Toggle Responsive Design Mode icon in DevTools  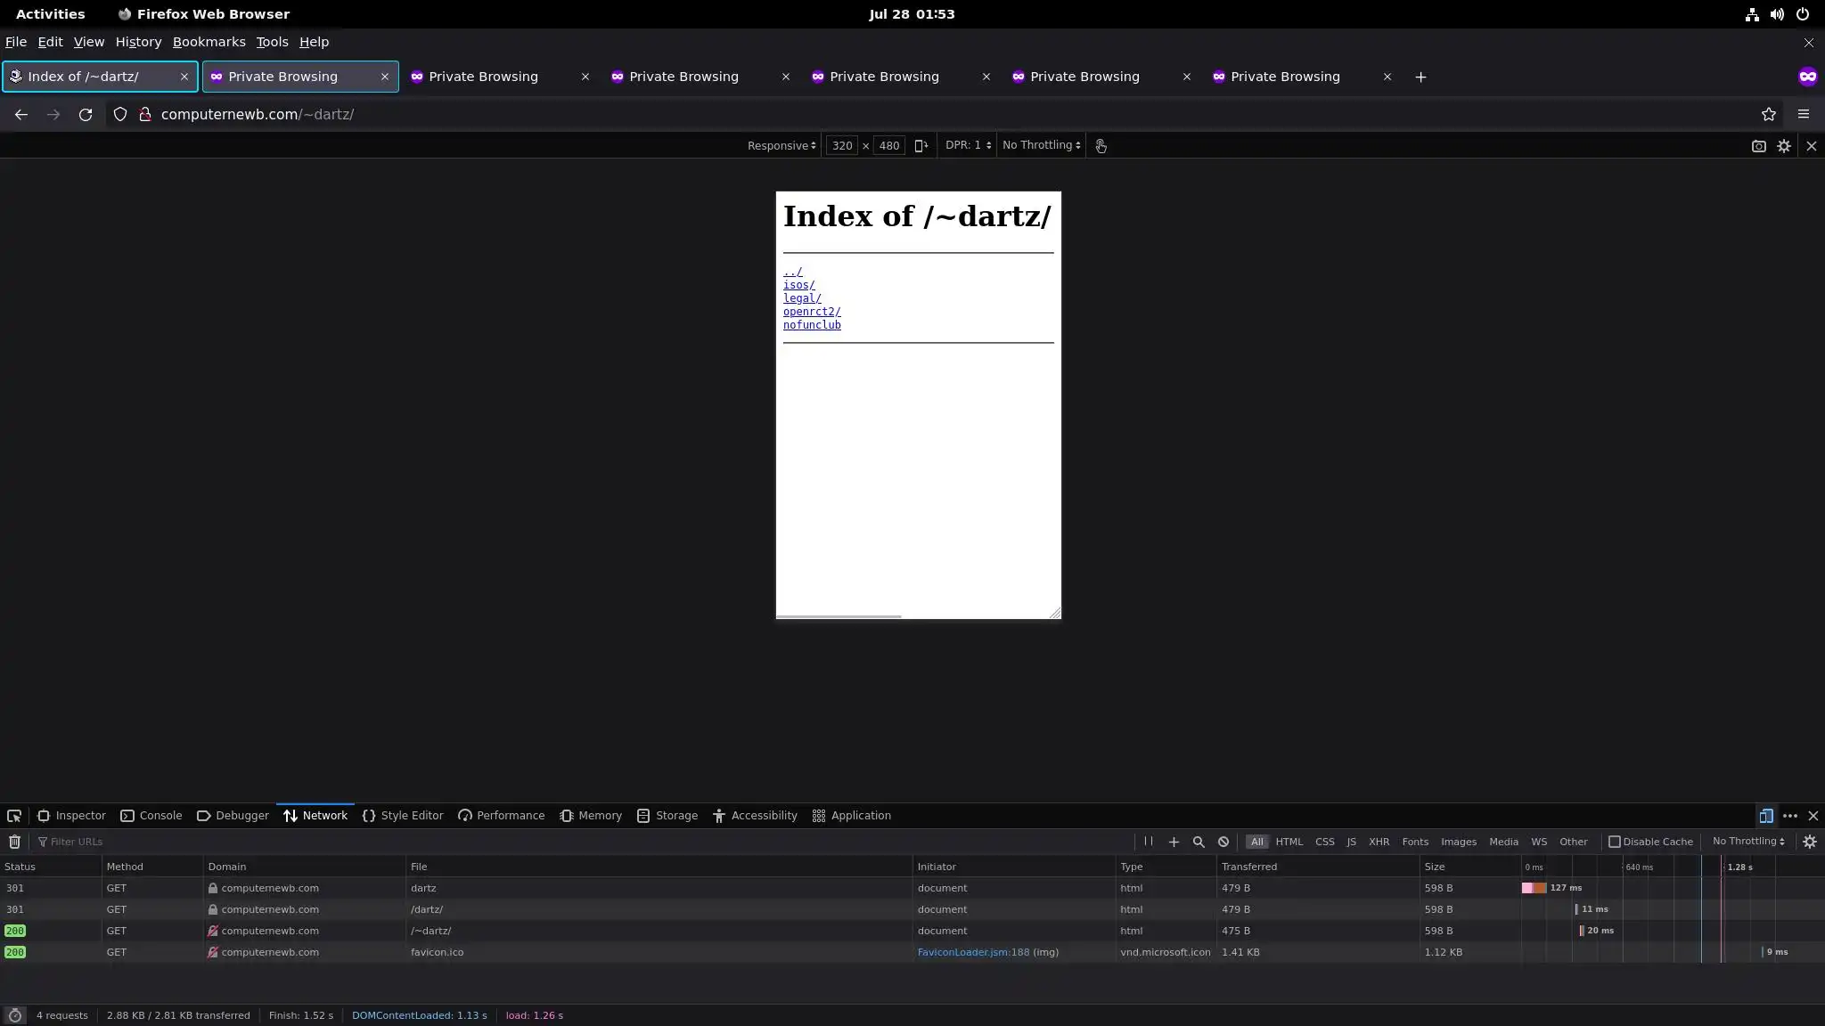[1765, 816]
